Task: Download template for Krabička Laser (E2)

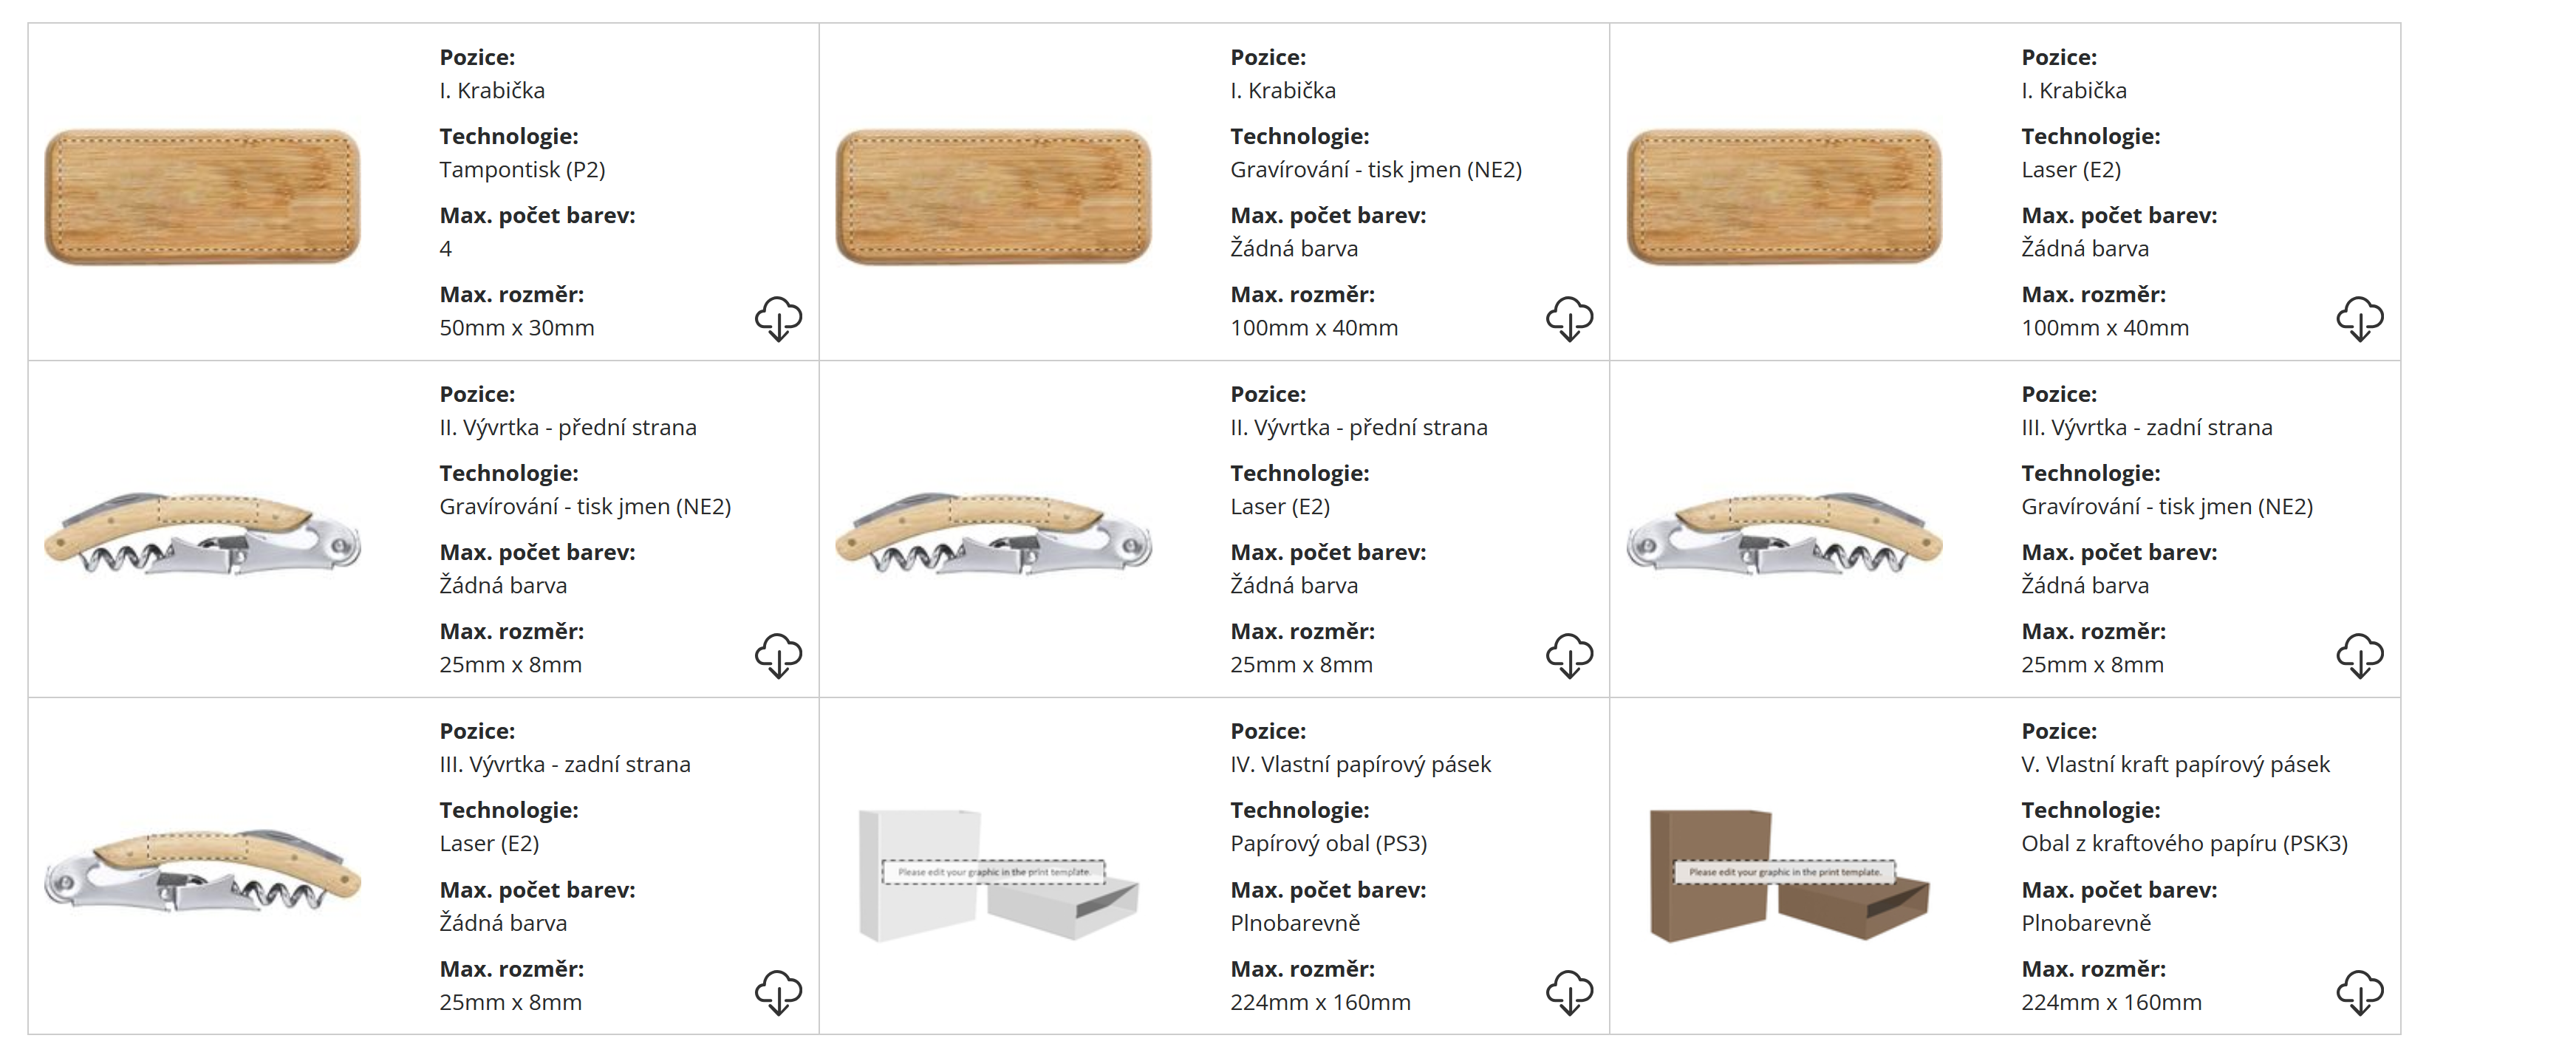Action: 2360,318
